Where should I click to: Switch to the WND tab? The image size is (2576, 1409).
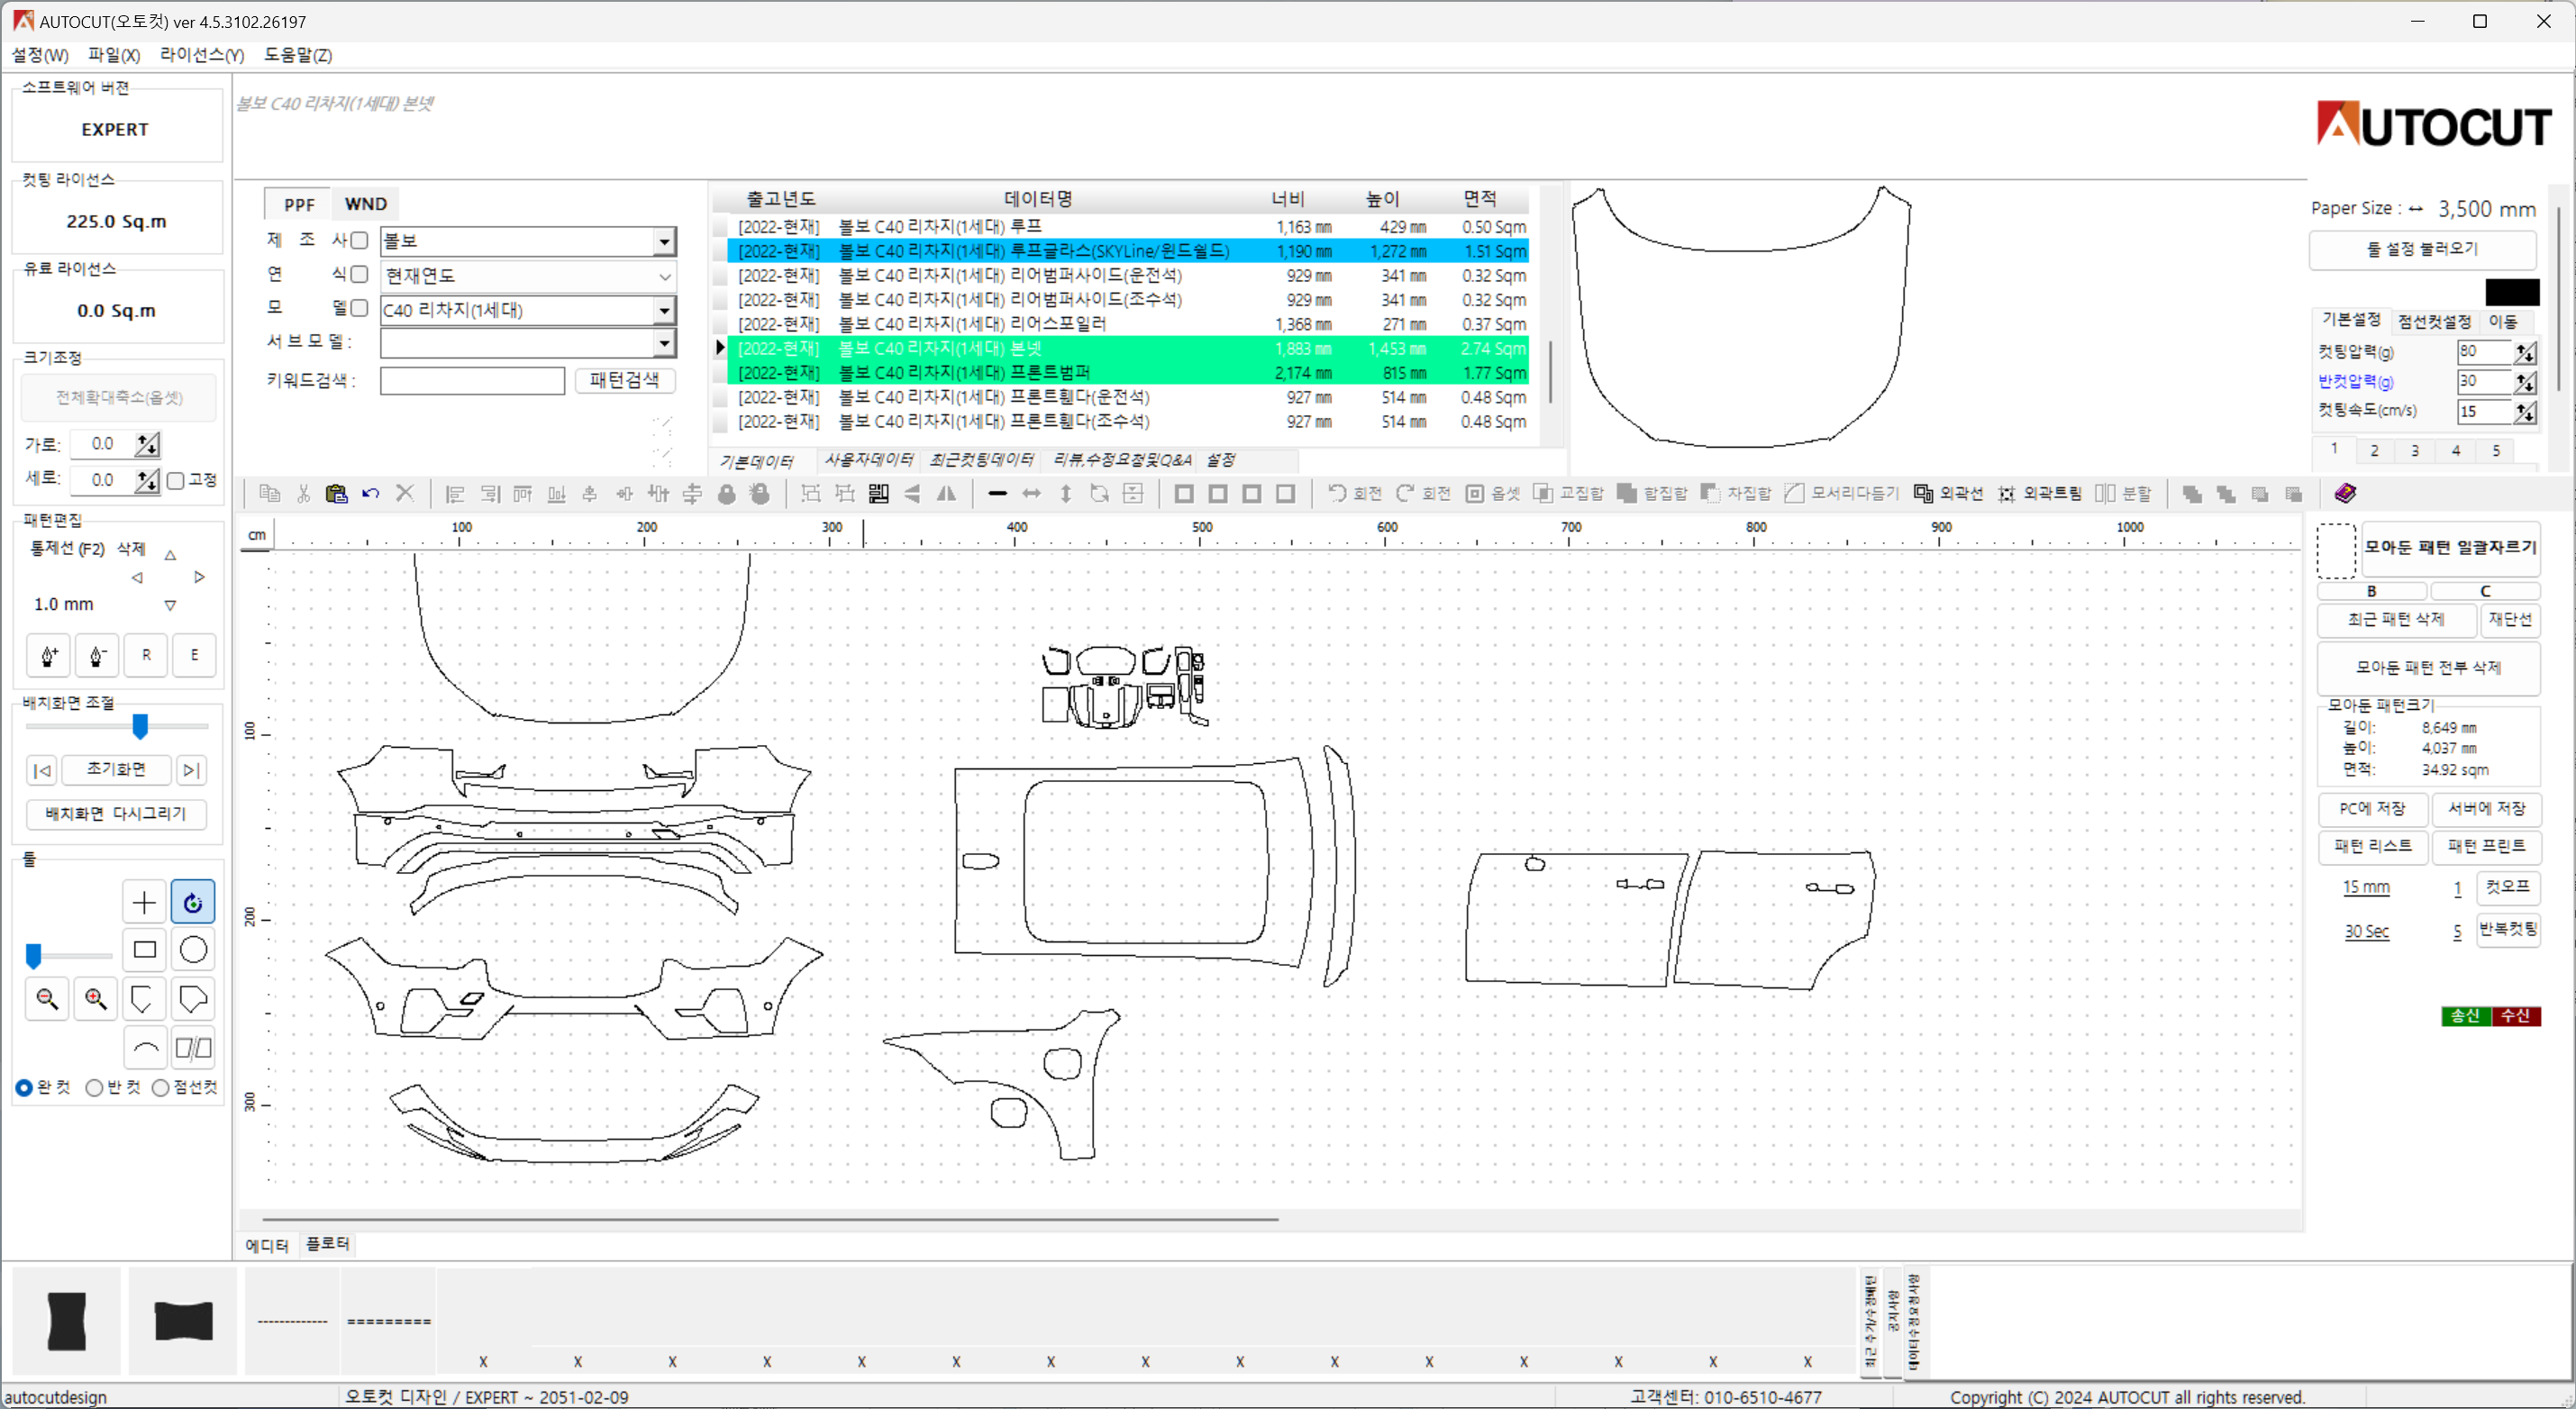click(366, 204)
